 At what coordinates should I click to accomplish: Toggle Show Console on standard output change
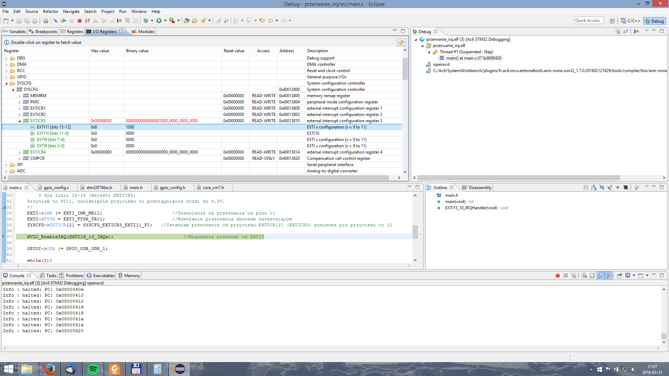click(x=601, y=276)
